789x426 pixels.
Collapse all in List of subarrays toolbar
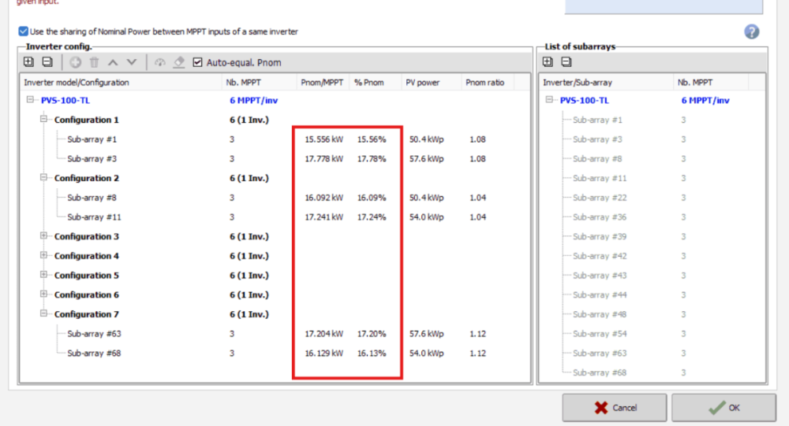(x=566, y=62)
